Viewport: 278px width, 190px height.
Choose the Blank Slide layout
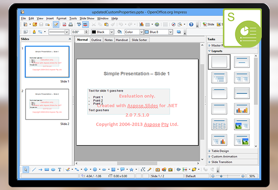tap(219, 62)
